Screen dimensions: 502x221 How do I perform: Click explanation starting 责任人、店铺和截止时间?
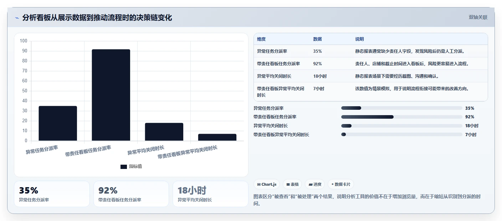pos(412,64)
